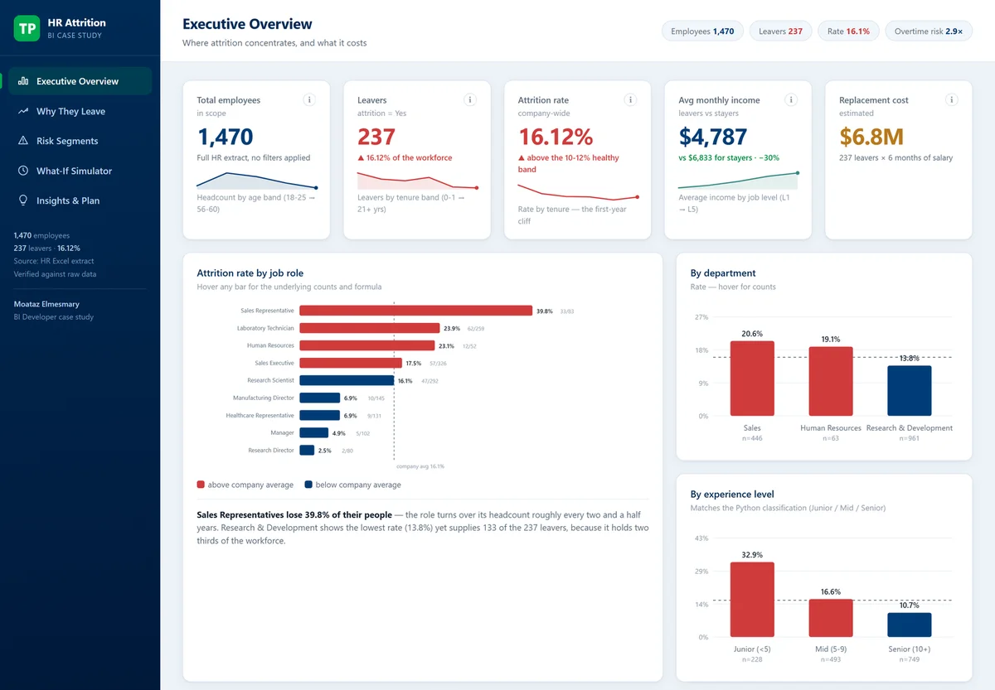Click 'vs $6,833 for stayers' text

tap(716, 157)
